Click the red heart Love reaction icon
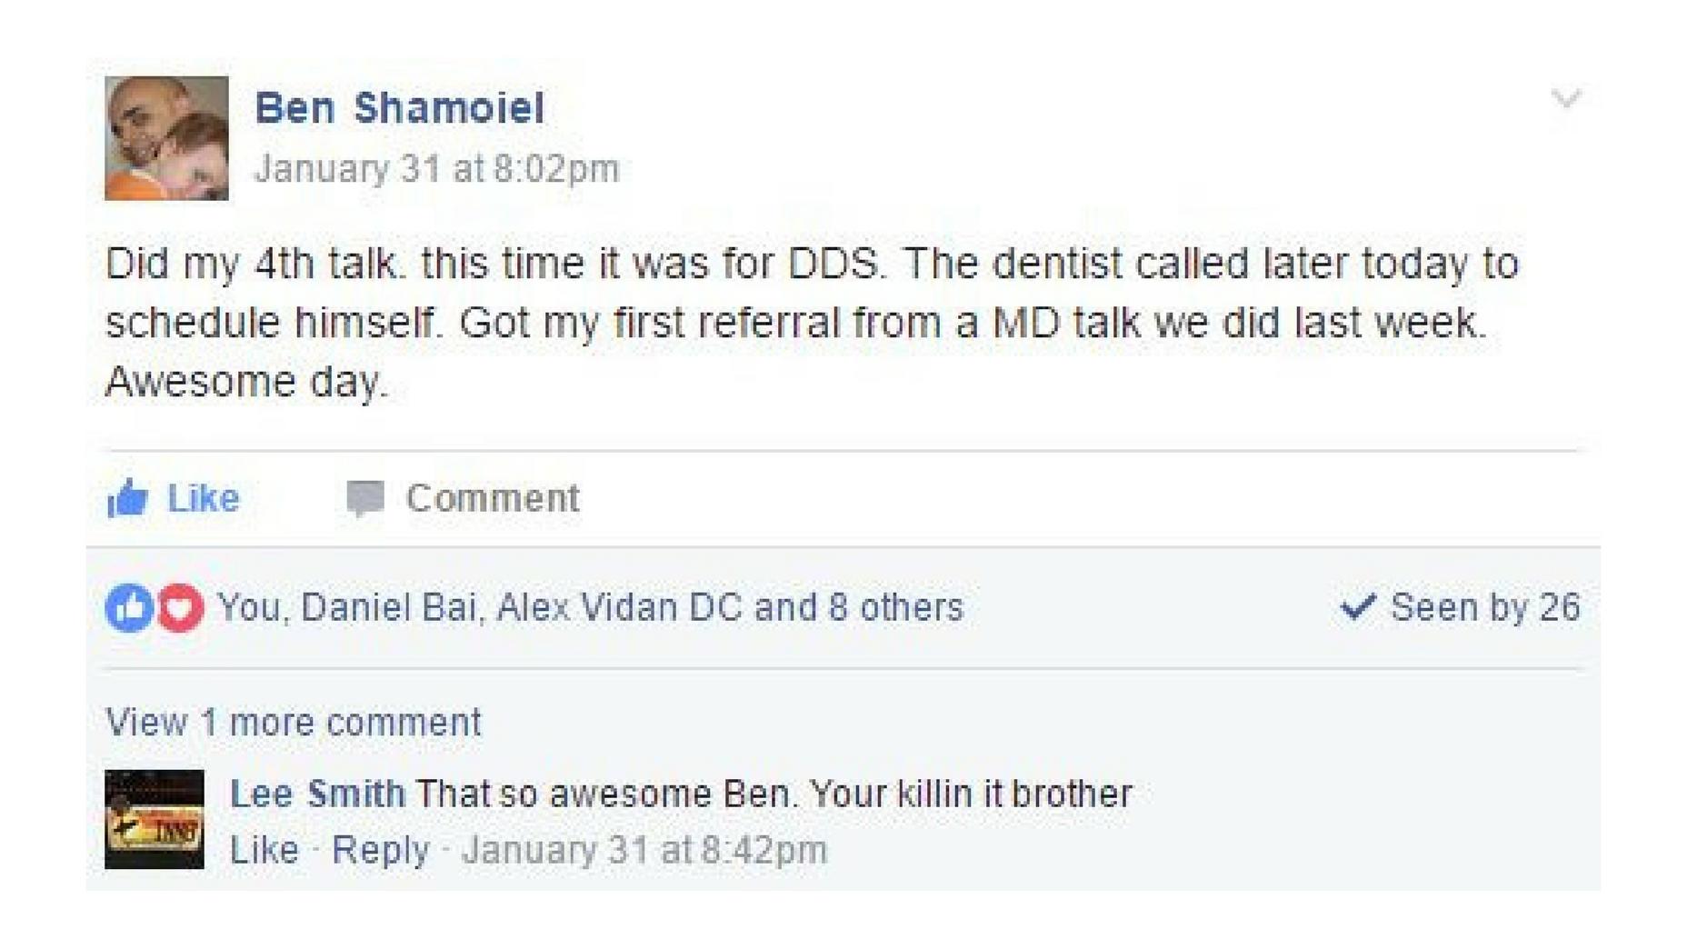The width and height of the screenshot is (1687, 949). click(180, 607)
